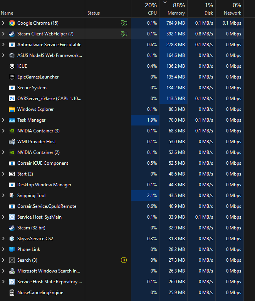Select Task Manager's 1.9% CPU cell
This screenshot has width=255, height=301.
145,120
